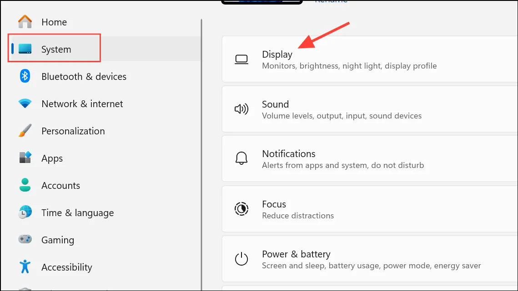Click the Network wifi icon
This screenshot has height=291, width=518.
tap(25, 103)
